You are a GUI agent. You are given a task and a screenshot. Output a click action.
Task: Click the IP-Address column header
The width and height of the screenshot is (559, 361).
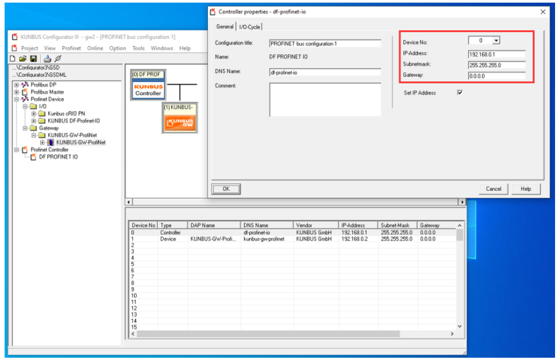point(358,225)
